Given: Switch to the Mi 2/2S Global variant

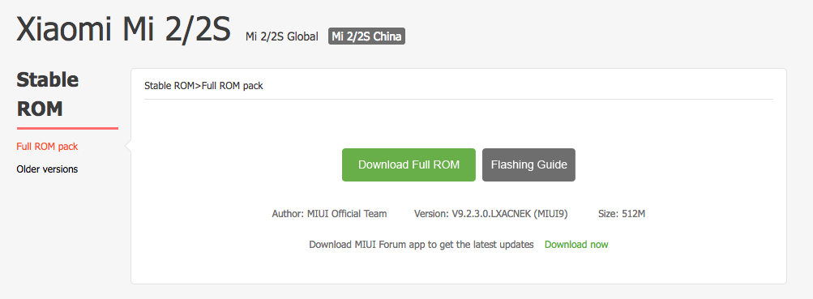Looking at the screenshot, I should tap(282, 36).
